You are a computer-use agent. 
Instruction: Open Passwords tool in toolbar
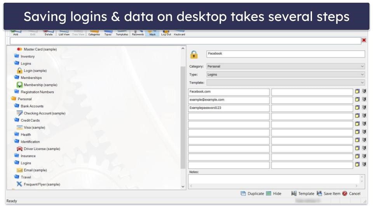click(138, 33)
